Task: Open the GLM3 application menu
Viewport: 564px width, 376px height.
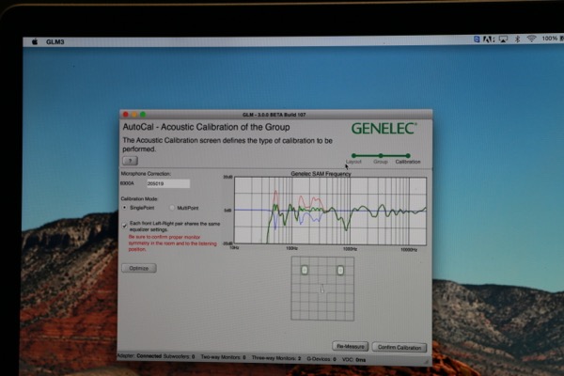Action: pyautogui.click(x=55, y=41)
